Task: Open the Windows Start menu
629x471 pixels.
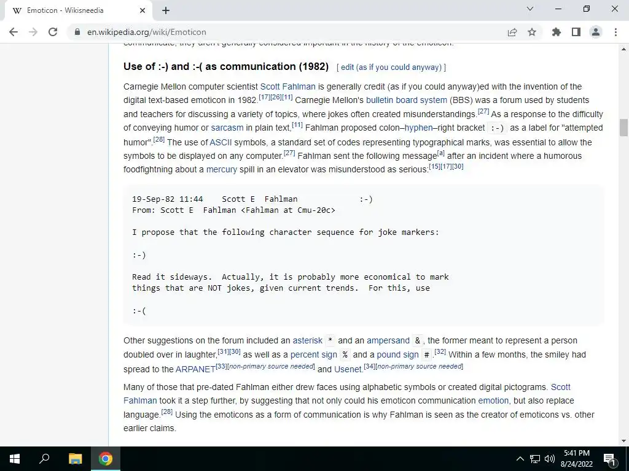Action: [x=15, y=459]
